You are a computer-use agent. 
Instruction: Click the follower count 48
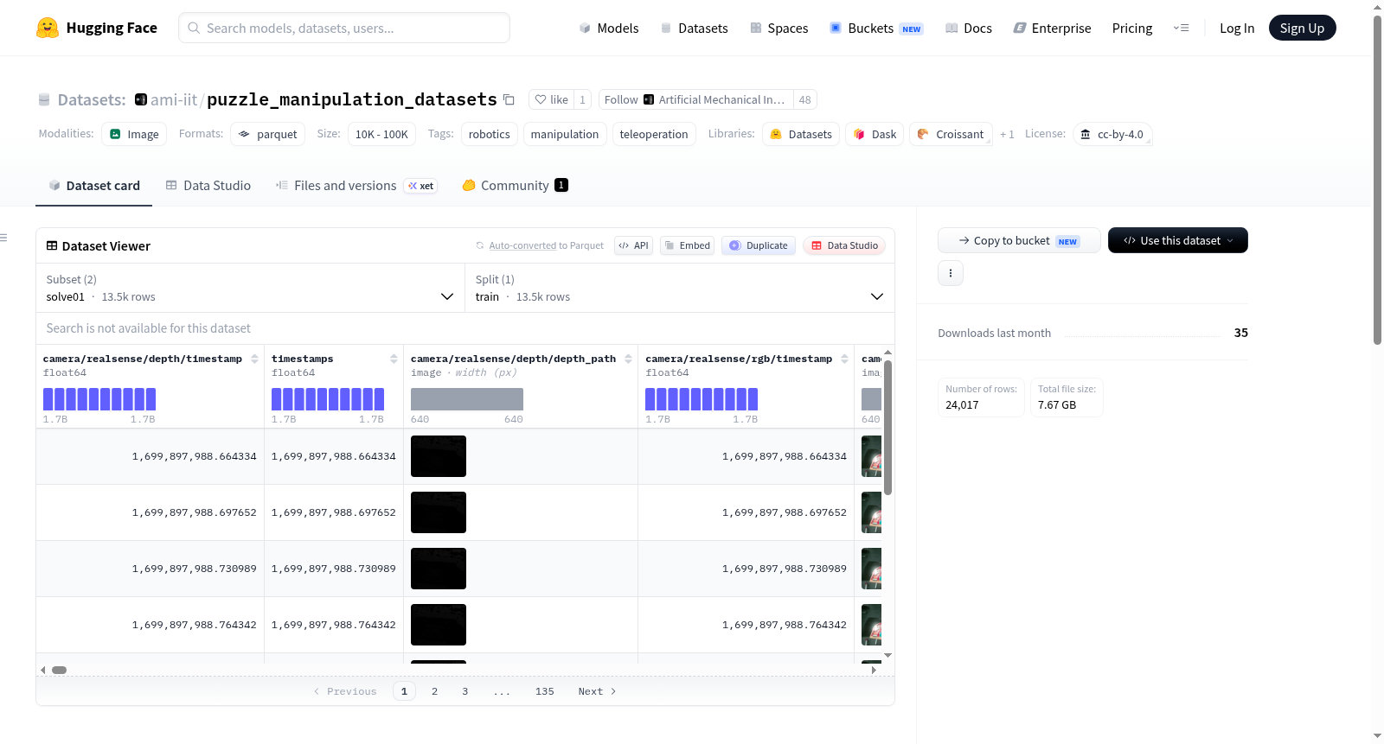click(805, 99)
